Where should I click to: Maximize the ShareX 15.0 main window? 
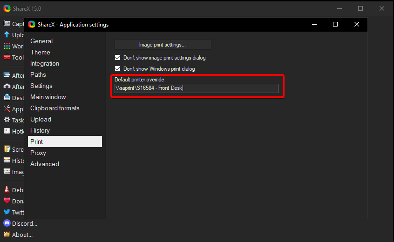click(360, 8)
